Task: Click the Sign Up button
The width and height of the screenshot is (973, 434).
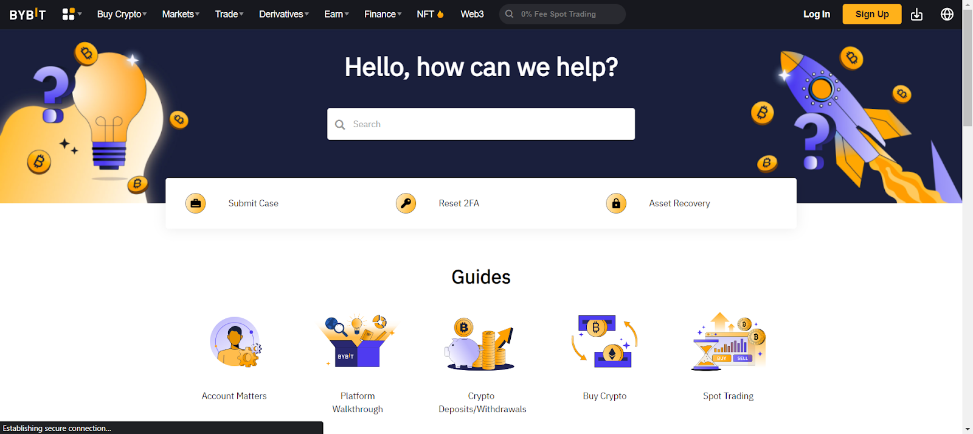Action: point(872,14)
